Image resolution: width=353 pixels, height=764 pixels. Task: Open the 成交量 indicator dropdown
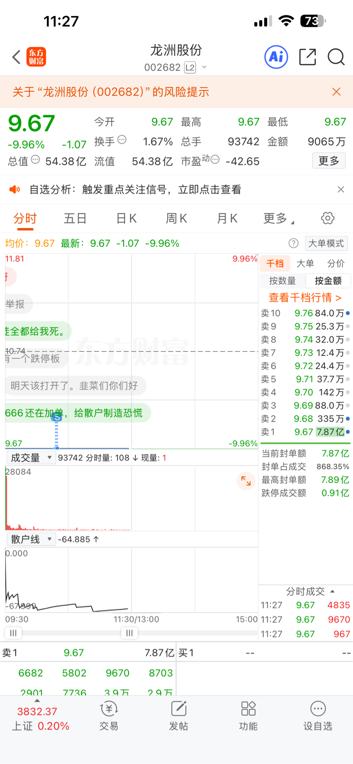pyautogui.click(x=31, y=457)
